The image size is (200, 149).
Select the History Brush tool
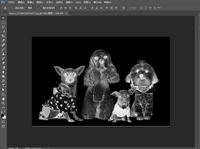coord(3,58)
